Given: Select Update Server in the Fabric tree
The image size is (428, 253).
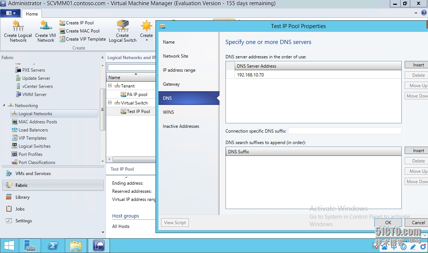Looking at the screenshot, I should coord(33,78).
